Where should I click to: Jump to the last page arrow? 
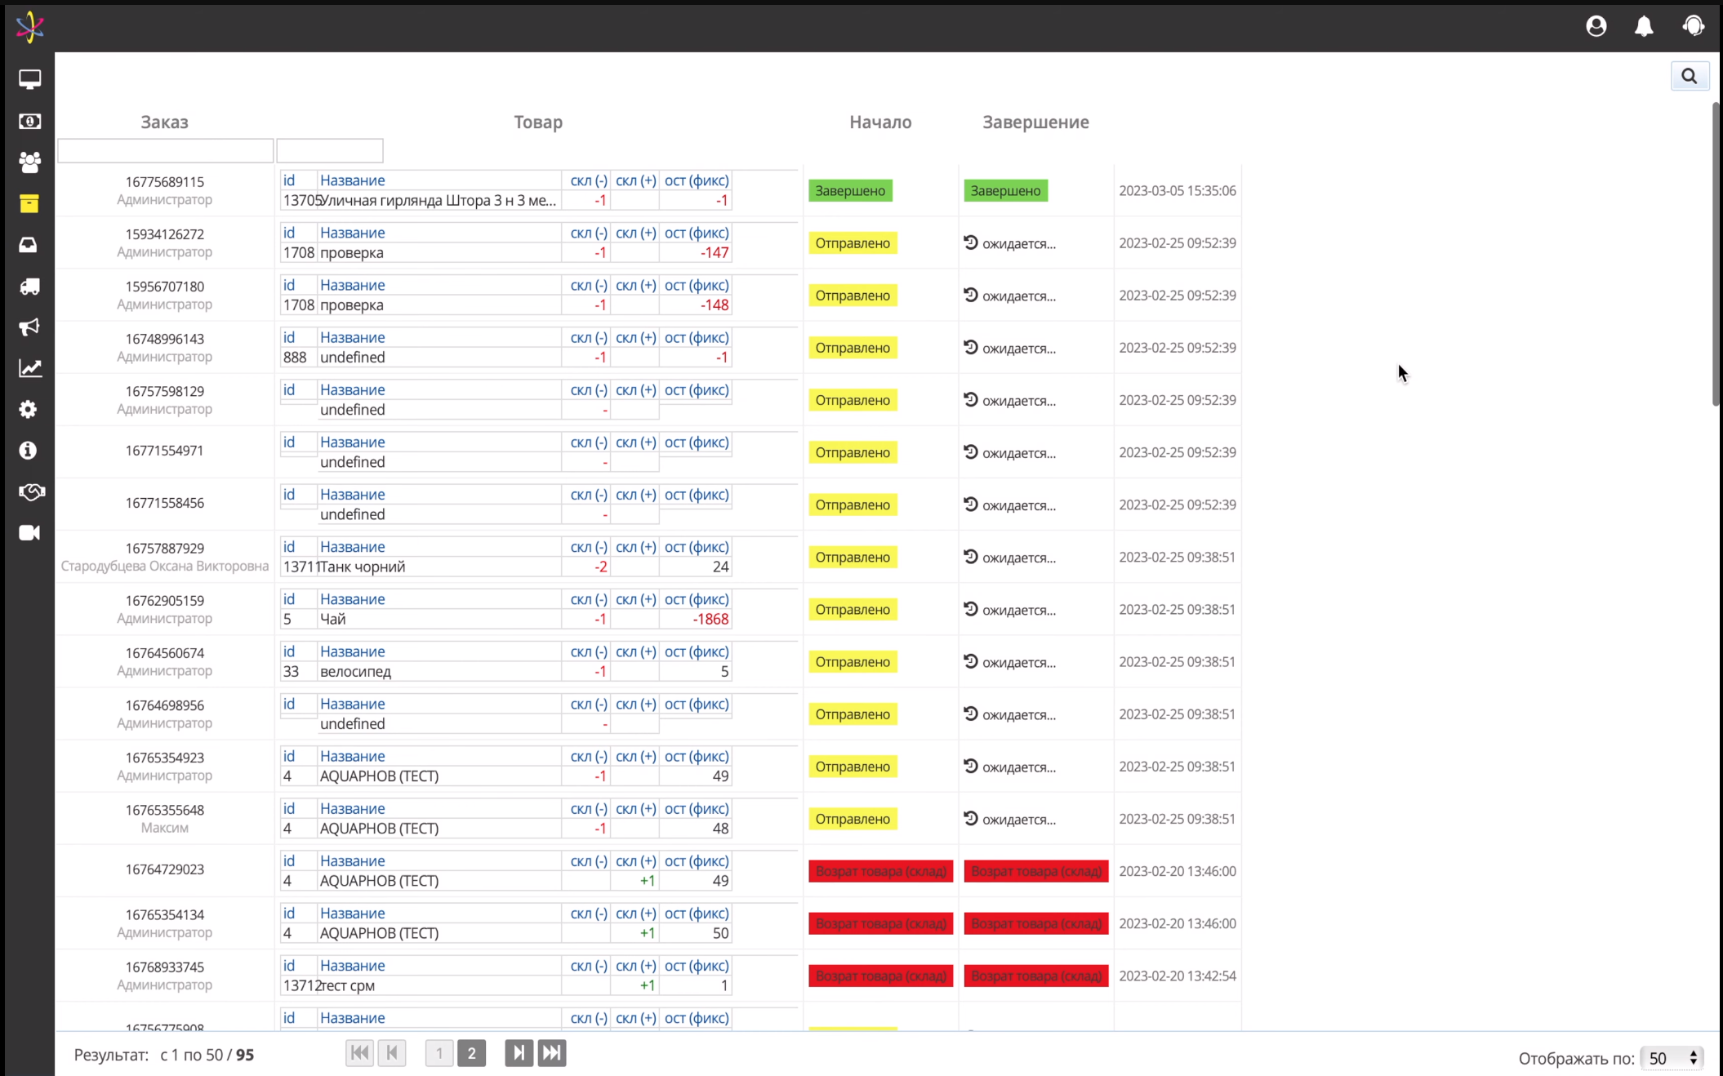(552, 1053)
